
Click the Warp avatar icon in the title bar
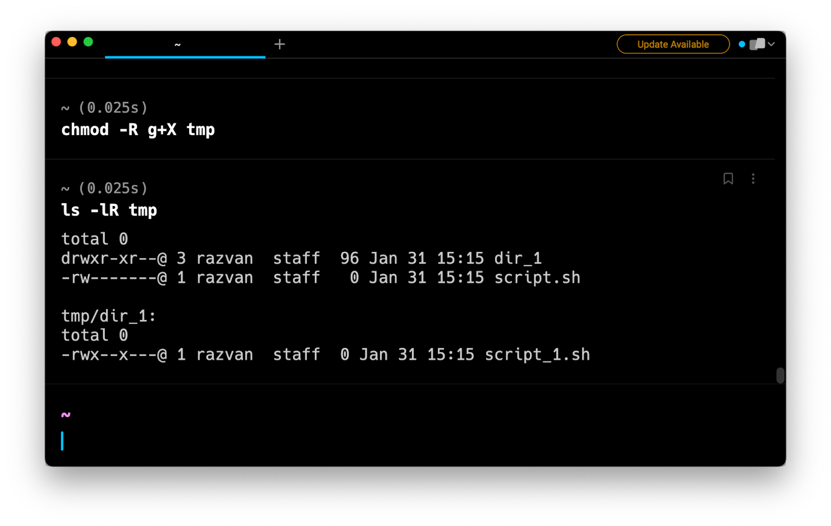click(x=757, y=45)
